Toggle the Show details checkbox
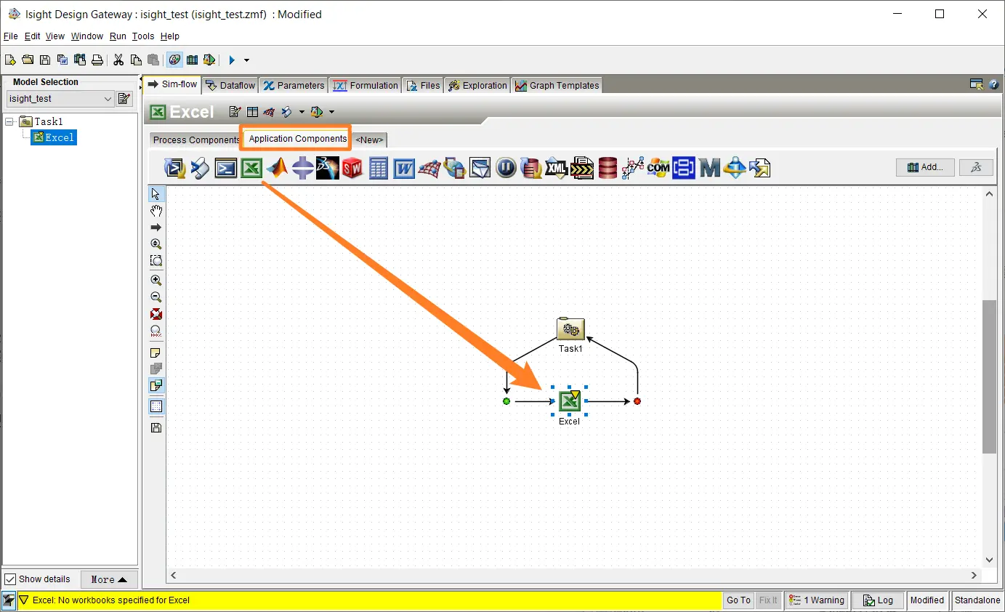 (x=10, y=579)
